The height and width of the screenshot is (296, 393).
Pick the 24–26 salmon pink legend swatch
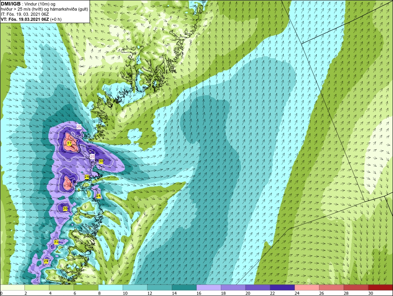307,287
